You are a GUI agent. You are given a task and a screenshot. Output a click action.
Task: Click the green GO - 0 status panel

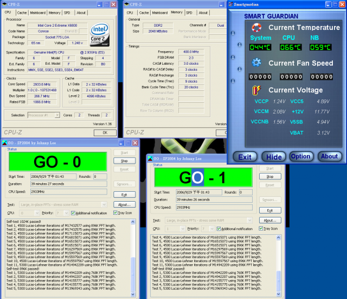(x=58, y=161)
